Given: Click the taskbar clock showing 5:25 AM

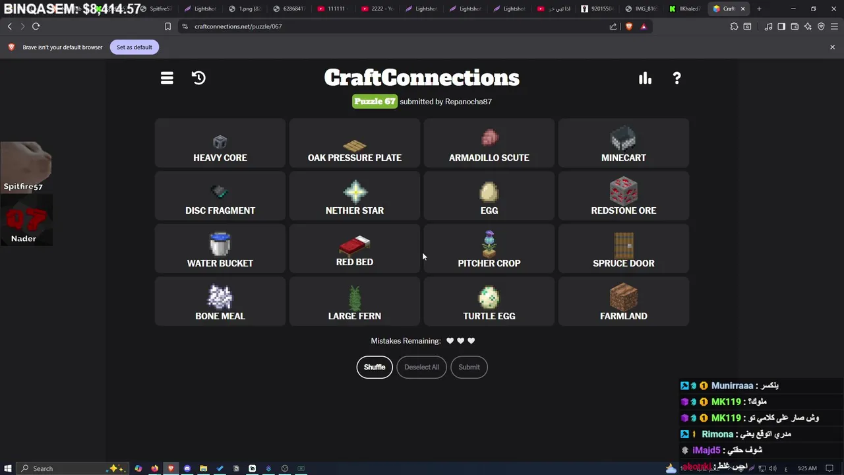Looking at the screenshot, I should point(807,468).
